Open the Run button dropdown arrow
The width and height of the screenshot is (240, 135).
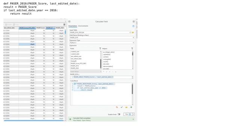tap(133, 114)
